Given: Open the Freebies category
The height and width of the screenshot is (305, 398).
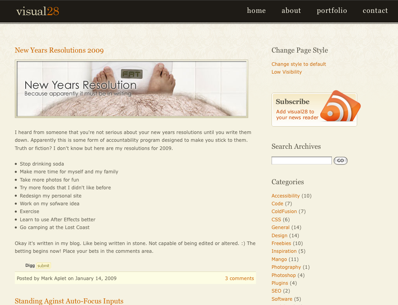Looking at the screenshot, I should click(x=281, y=243).
